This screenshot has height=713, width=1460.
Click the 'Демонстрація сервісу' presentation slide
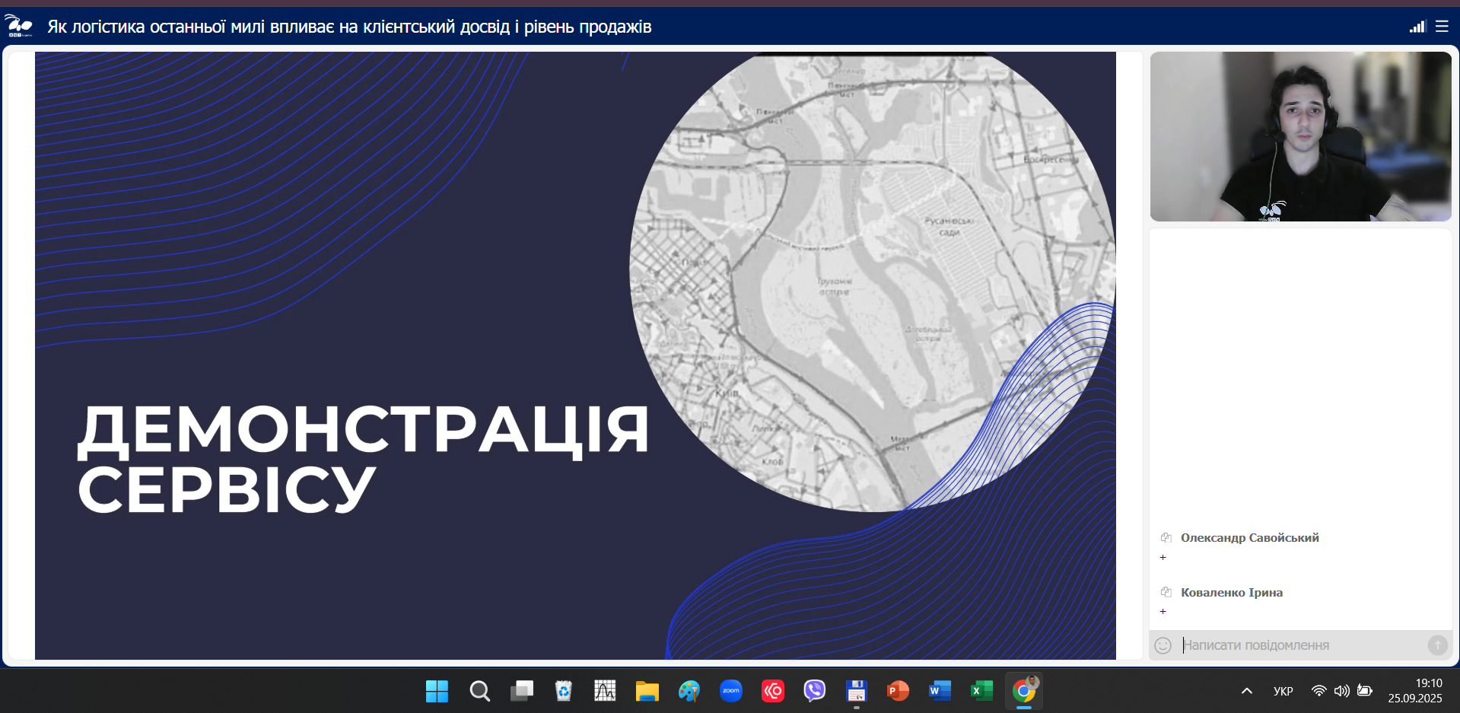[575, 355]
